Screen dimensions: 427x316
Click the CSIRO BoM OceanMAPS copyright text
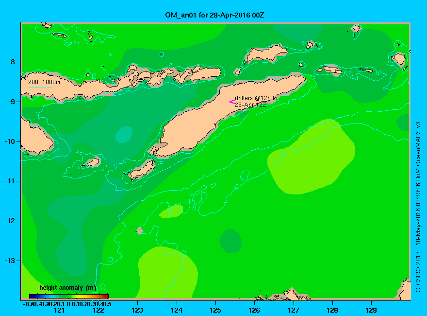click(x=418, y=207)
